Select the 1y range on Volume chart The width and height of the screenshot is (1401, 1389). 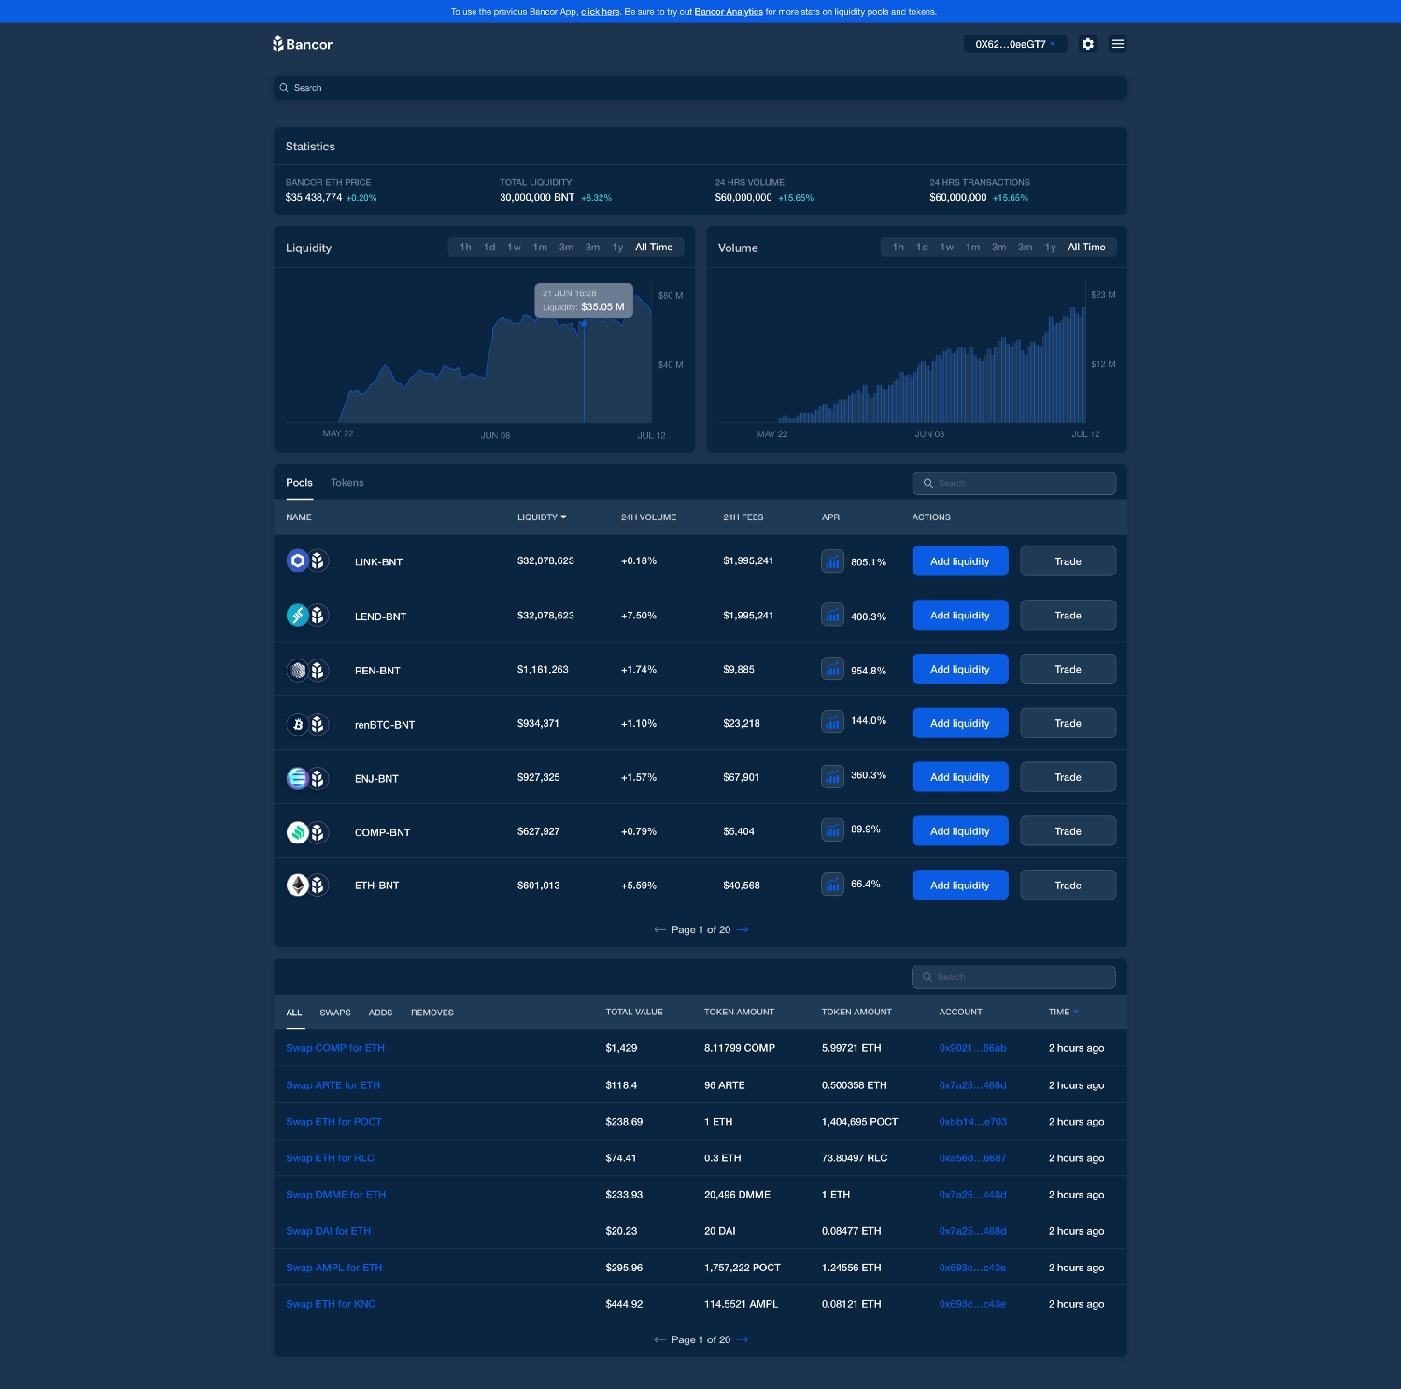(1050, 248)
